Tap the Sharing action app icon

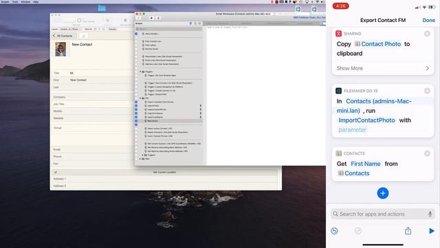(x=338, y=34)
